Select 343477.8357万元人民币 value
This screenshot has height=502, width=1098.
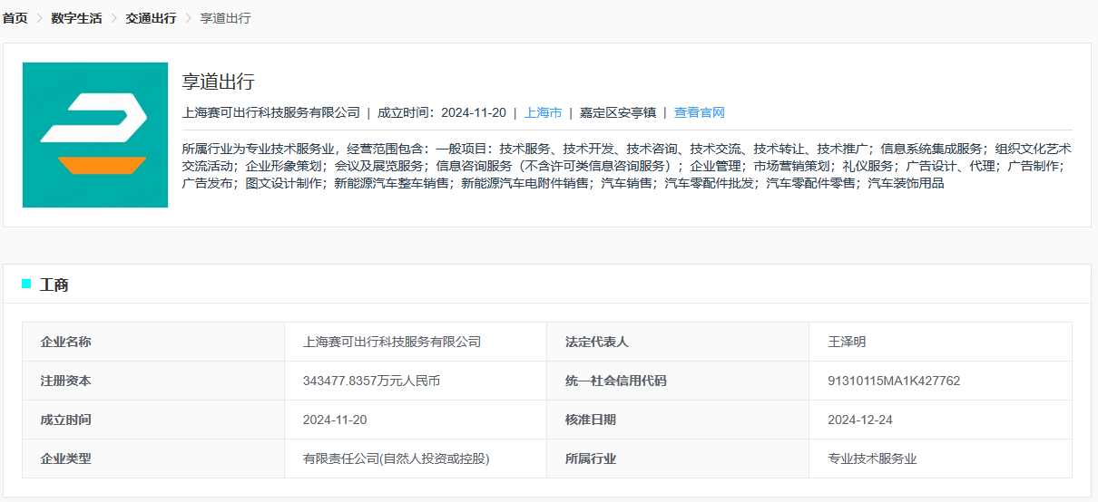tap(371, 381)
